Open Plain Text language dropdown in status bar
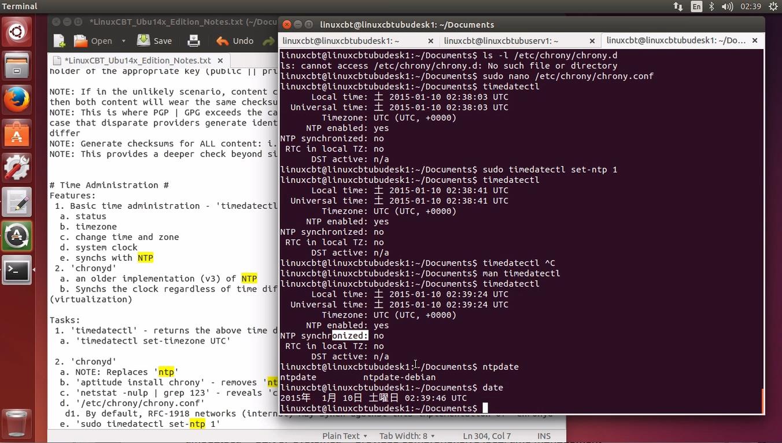Image resolution: width=782 pixels, height=443 pixels. click(345, 436)
